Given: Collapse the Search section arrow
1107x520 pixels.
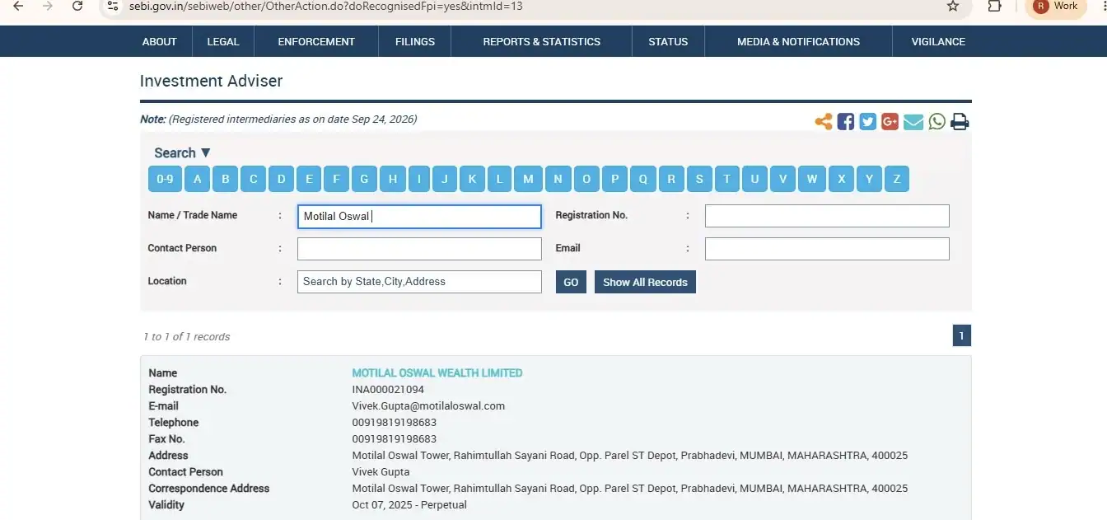Looking at the screenshot, I should pyautogui.click(x=206, y=152).
